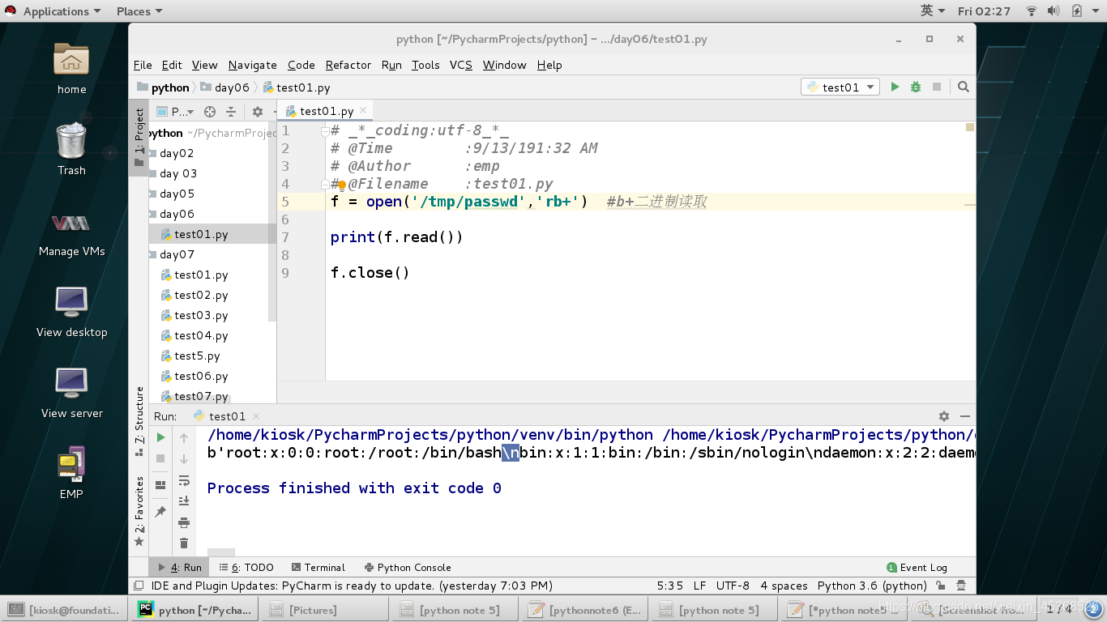Toggle soft-wrap in Run console
This screenshot has width=1107, height=622.
(184, 480)
